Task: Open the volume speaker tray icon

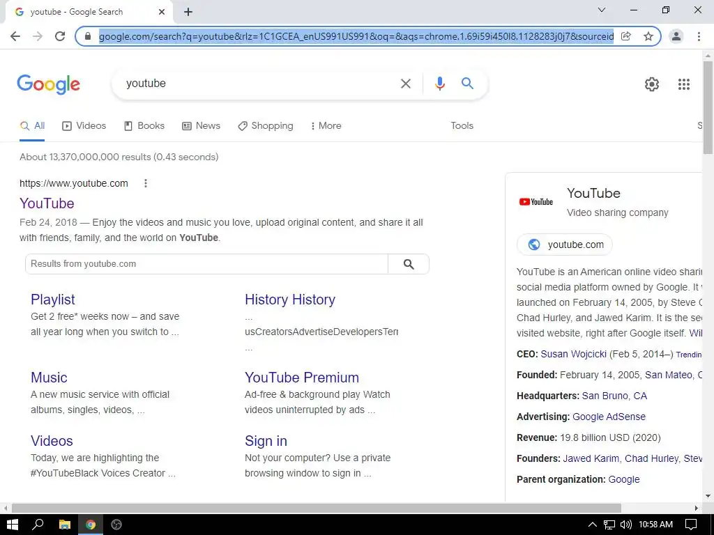Action: 626,525
